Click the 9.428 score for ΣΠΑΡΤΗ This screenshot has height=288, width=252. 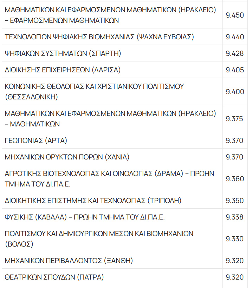coord(235,53)
